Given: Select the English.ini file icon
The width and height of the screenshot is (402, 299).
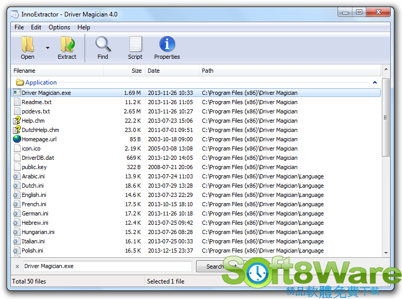Looking at the screenshot, I should coord(17,195).
